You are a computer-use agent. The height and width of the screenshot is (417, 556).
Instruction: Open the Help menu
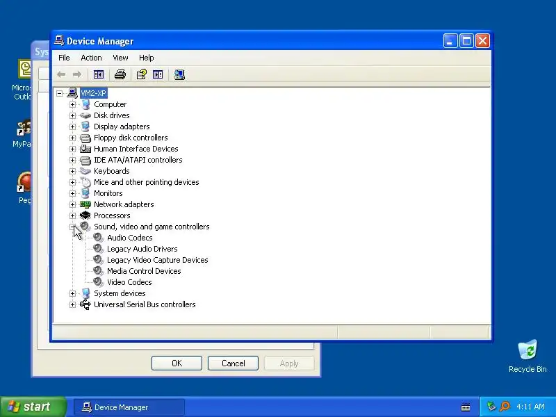[x=146, y=58]
